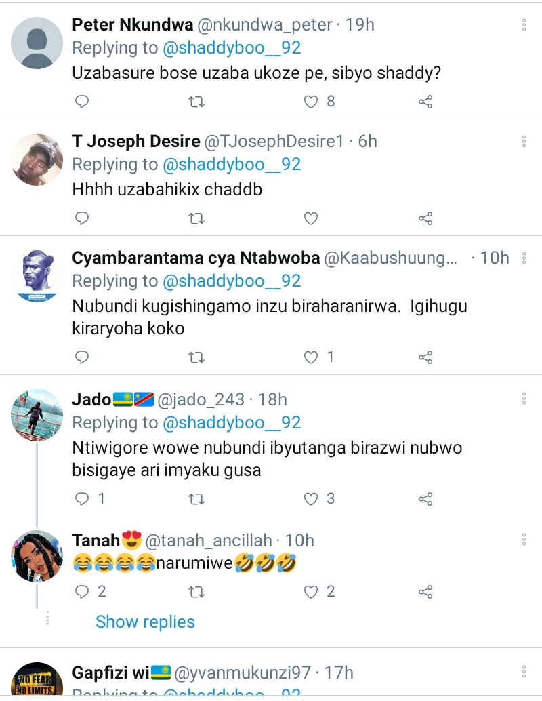Like Peter Nkundwa's tweet

click(x=311, y=102)
